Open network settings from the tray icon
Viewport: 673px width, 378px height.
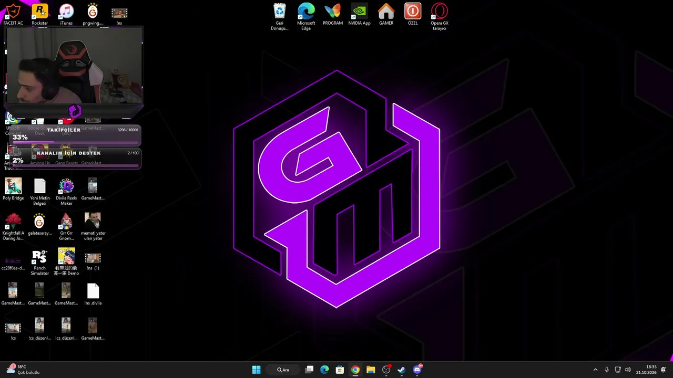pyautogui.click(x=618, y=370)
